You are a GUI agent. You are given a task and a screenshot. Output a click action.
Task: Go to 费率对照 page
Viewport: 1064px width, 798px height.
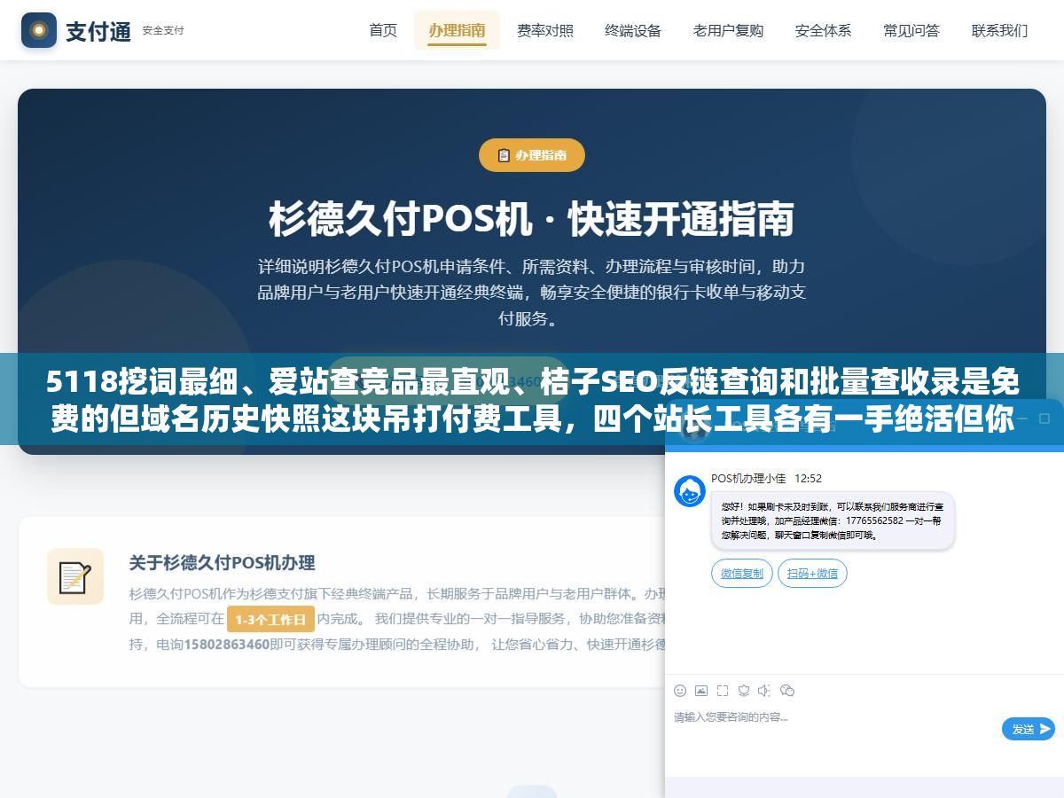click(545, 30)
